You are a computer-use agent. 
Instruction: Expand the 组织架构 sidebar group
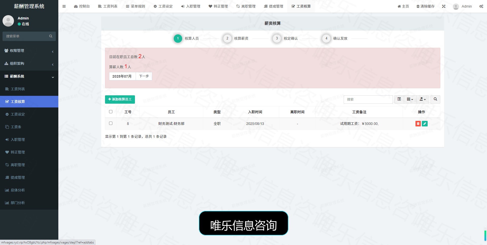(29, 64)
